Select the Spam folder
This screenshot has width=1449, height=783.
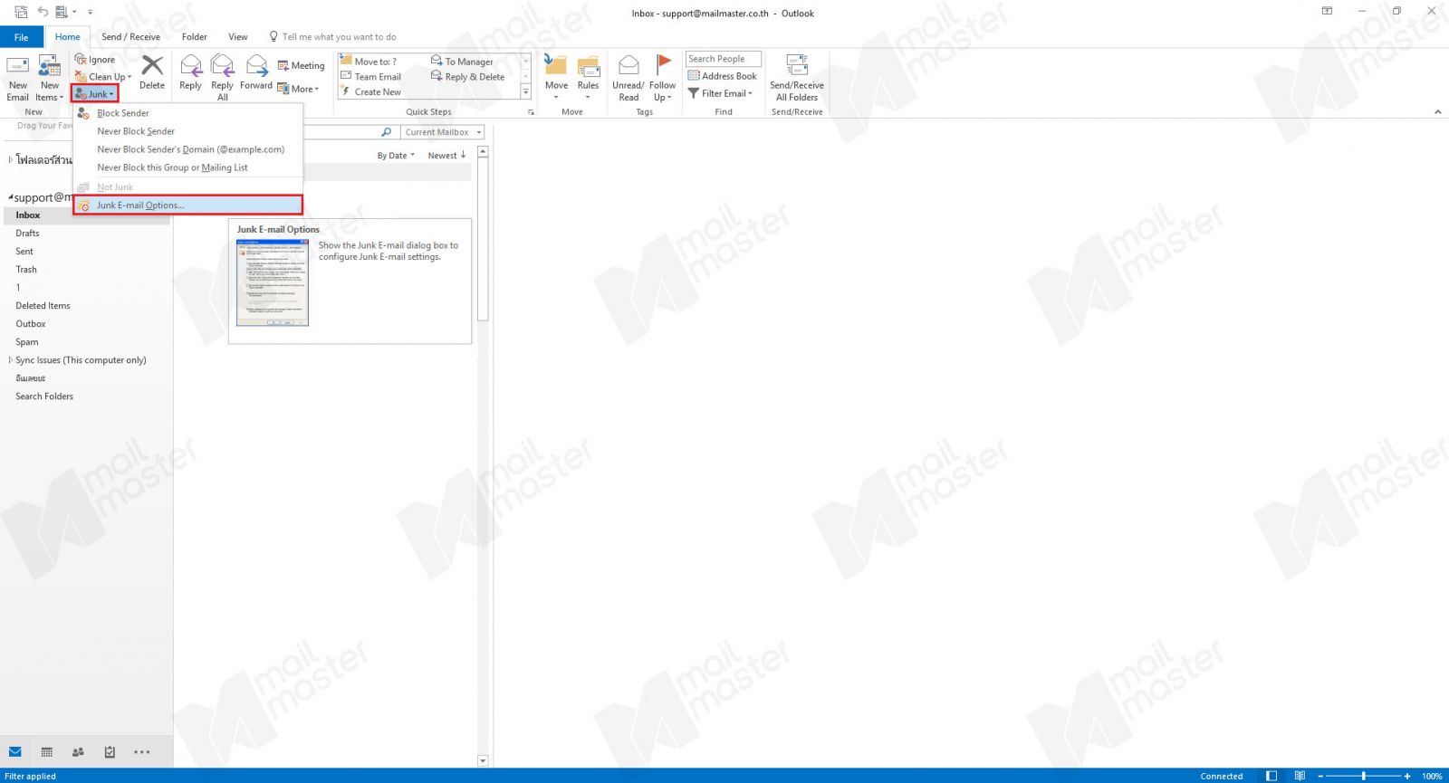click(x=86, y=342)
